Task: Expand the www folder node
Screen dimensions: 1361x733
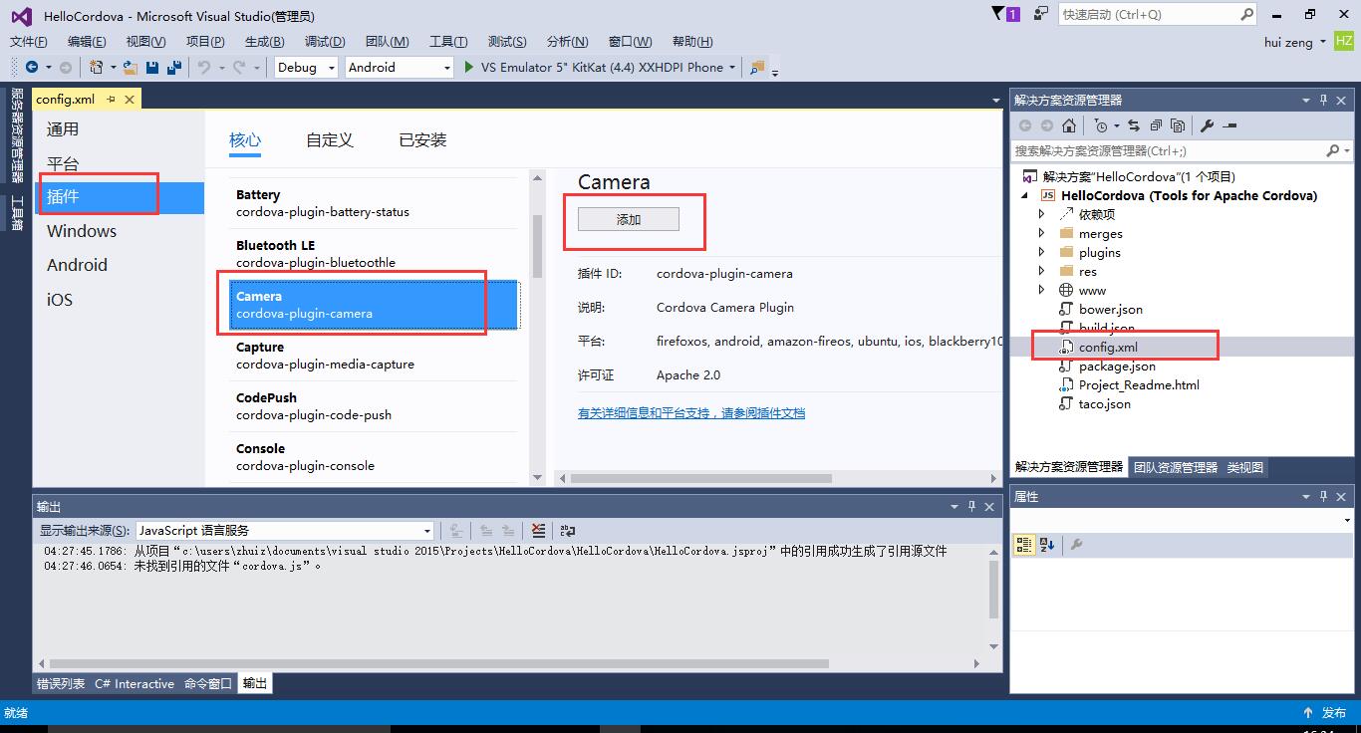Action: [1041, 290]
